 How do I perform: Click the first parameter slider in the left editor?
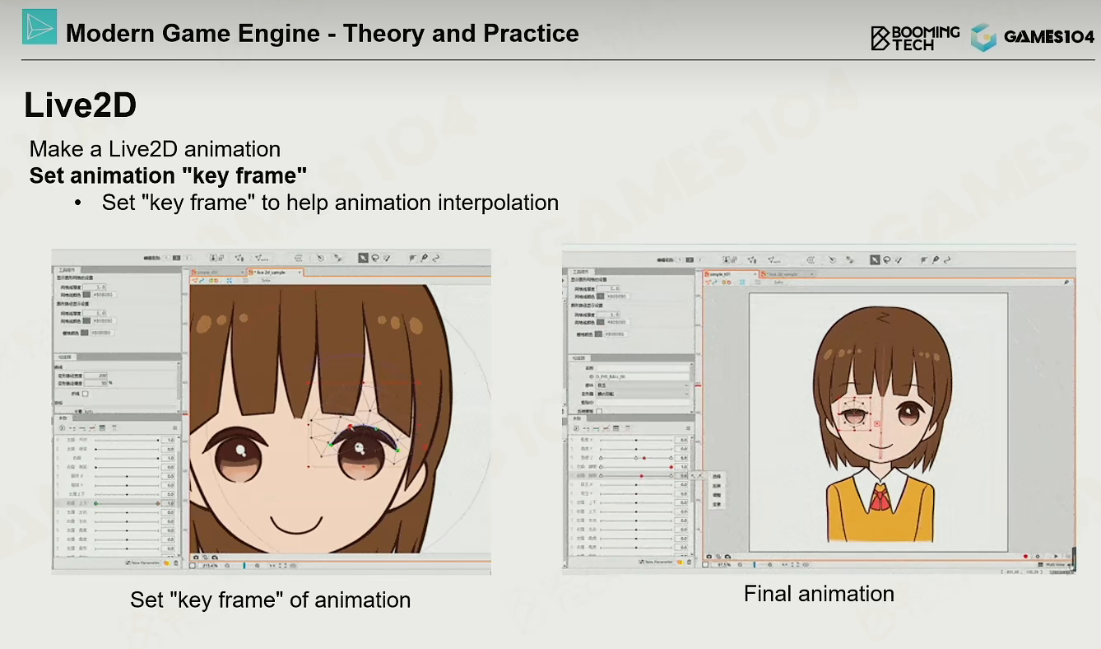point(127,441)
